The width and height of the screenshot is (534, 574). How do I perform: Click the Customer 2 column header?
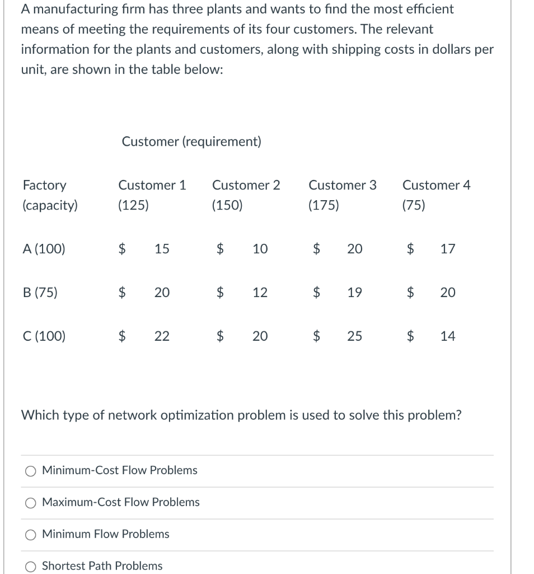(246, 185)
